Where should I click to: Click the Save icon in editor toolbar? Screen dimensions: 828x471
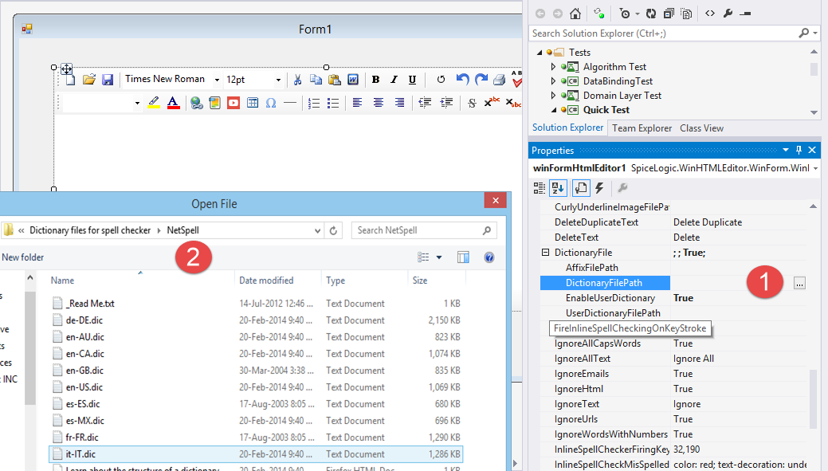point(107,80)
